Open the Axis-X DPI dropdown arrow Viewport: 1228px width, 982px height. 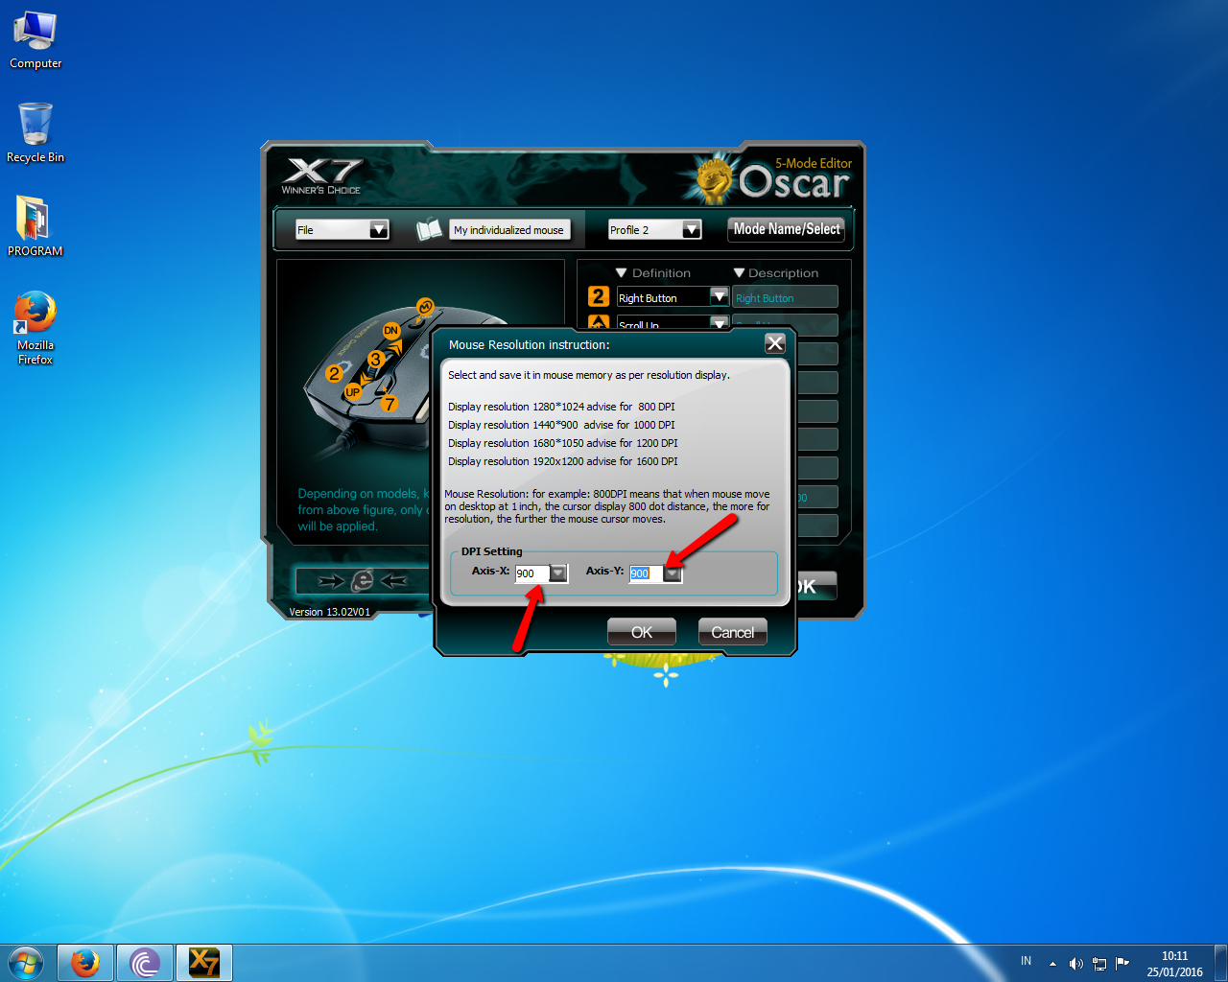coord(557,573)
